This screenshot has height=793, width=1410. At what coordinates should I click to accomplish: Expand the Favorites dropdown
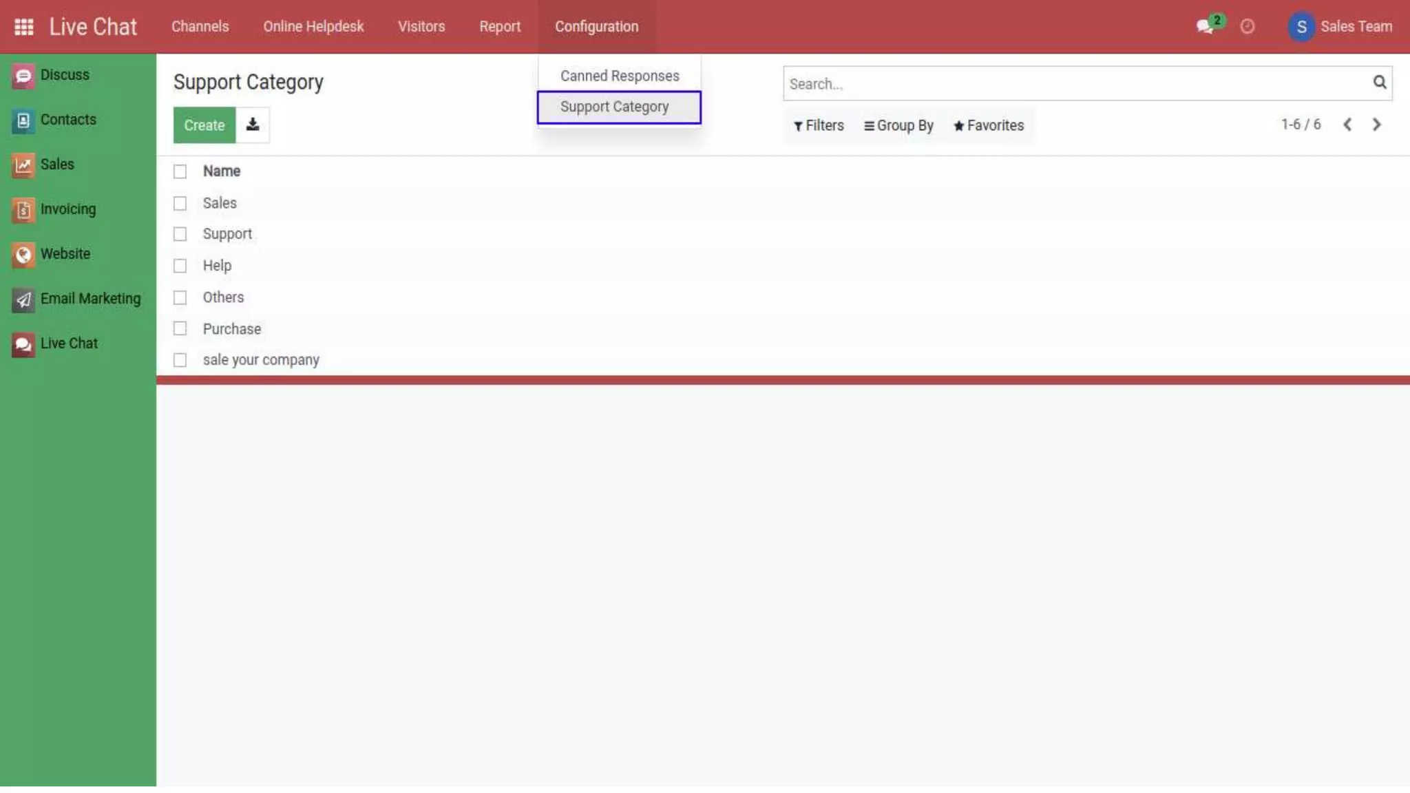pos(988,126)
